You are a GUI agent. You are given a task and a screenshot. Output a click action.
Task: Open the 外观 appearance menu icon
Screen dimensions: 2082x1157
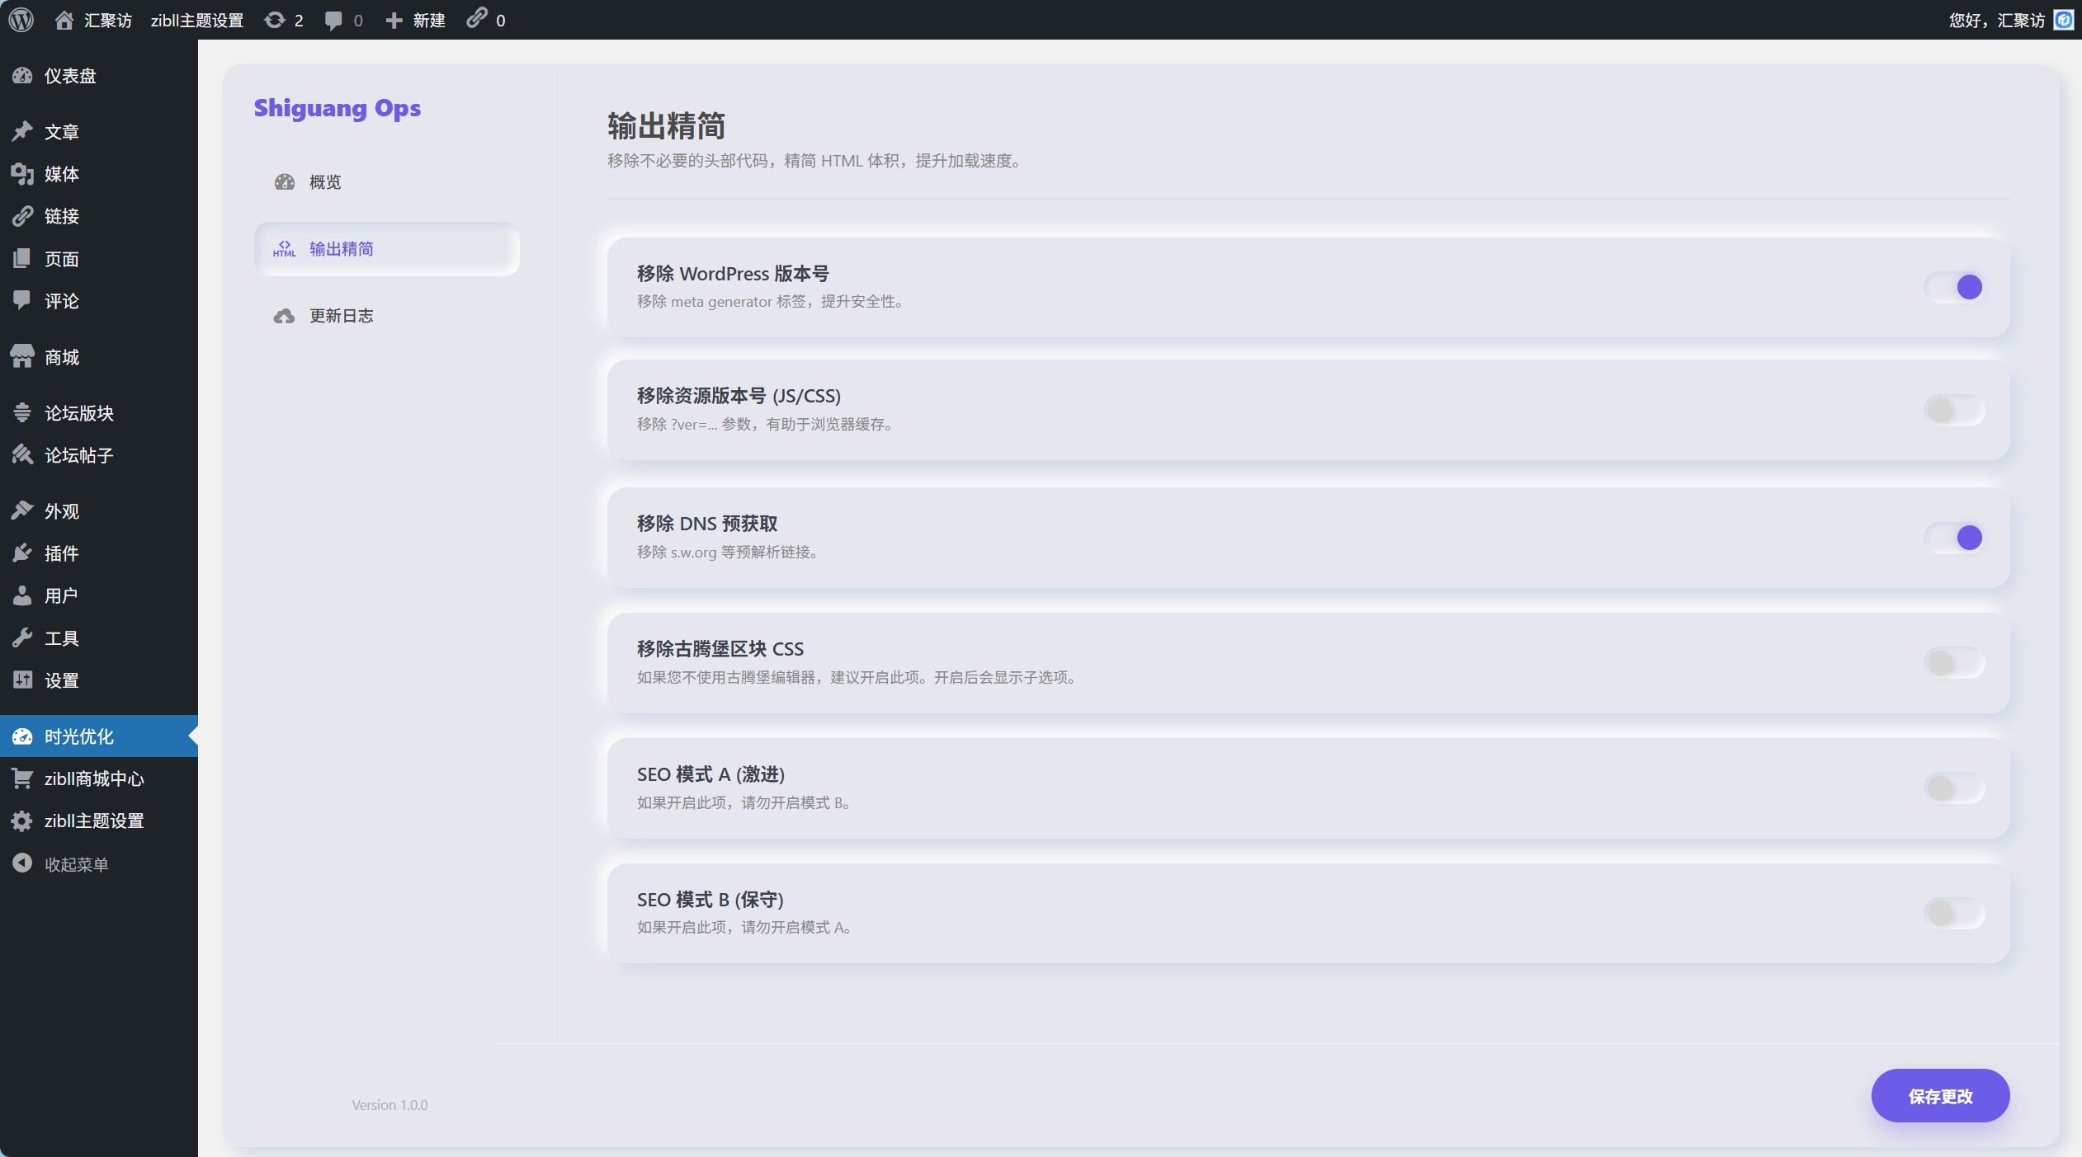coord(23,510)
